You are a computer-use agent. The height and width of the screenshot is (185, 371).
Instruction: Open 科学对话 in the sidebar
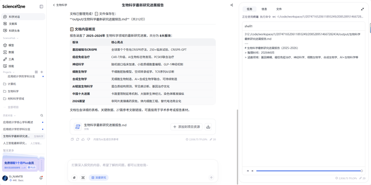pos(23,17)
